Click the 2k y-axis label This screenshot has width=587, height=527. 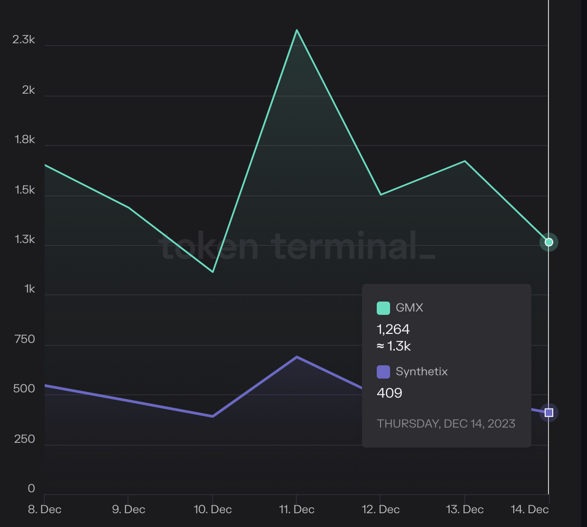point(29,90)
